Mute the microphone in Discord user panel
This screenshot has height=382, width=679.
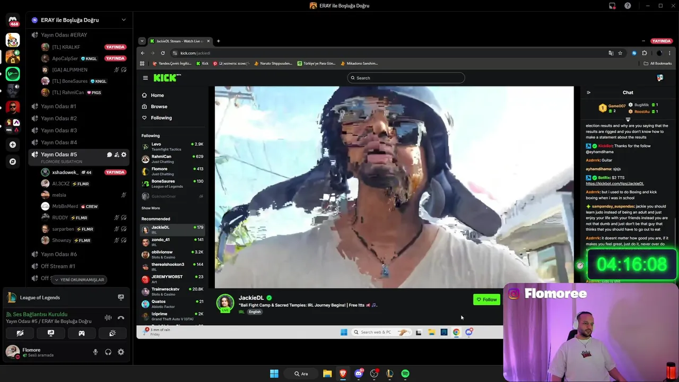95,352
